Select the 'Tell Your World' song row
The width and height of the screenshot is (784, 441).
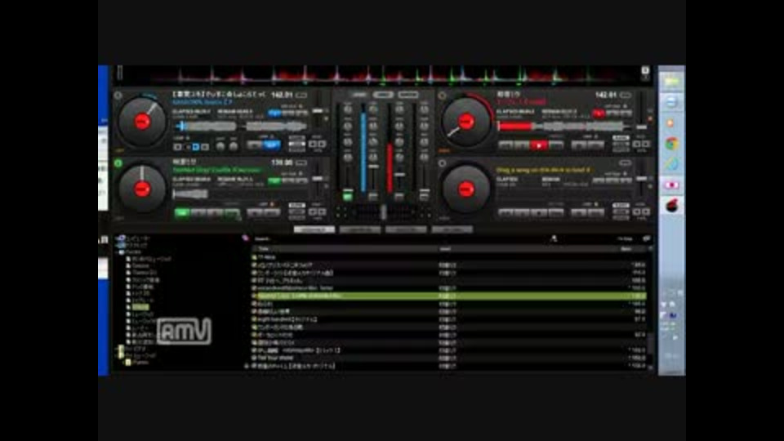pos(449,358)
